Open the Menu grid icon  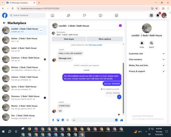151,15
